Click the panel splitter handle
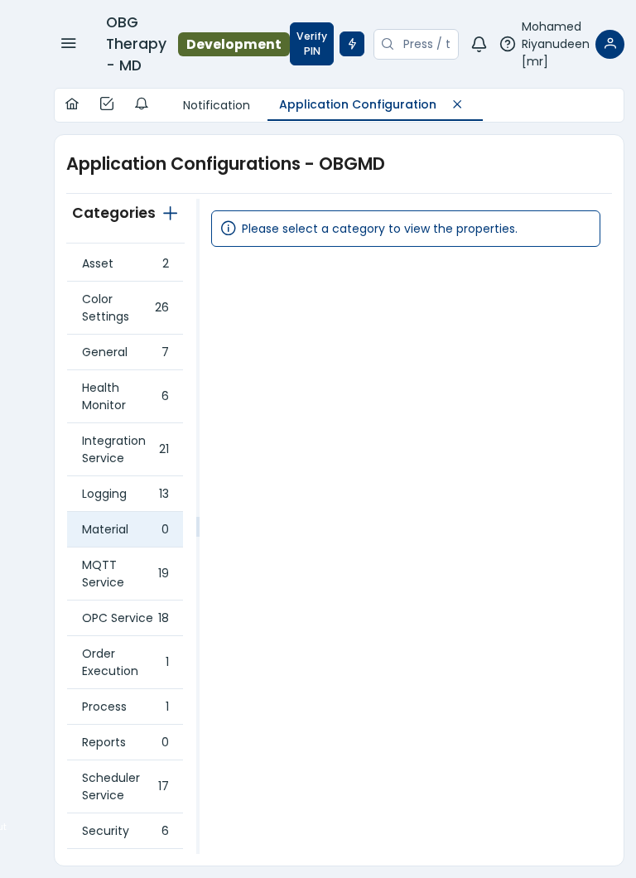The height and width of the screenshot is (878, 636). 198,527
